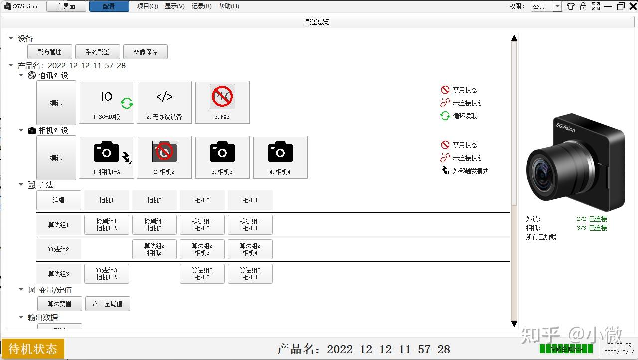Viewport: 638px width, 360px height.
Task: Click the 外部触发模式 trigger mode icon
Action: (445, 171)
